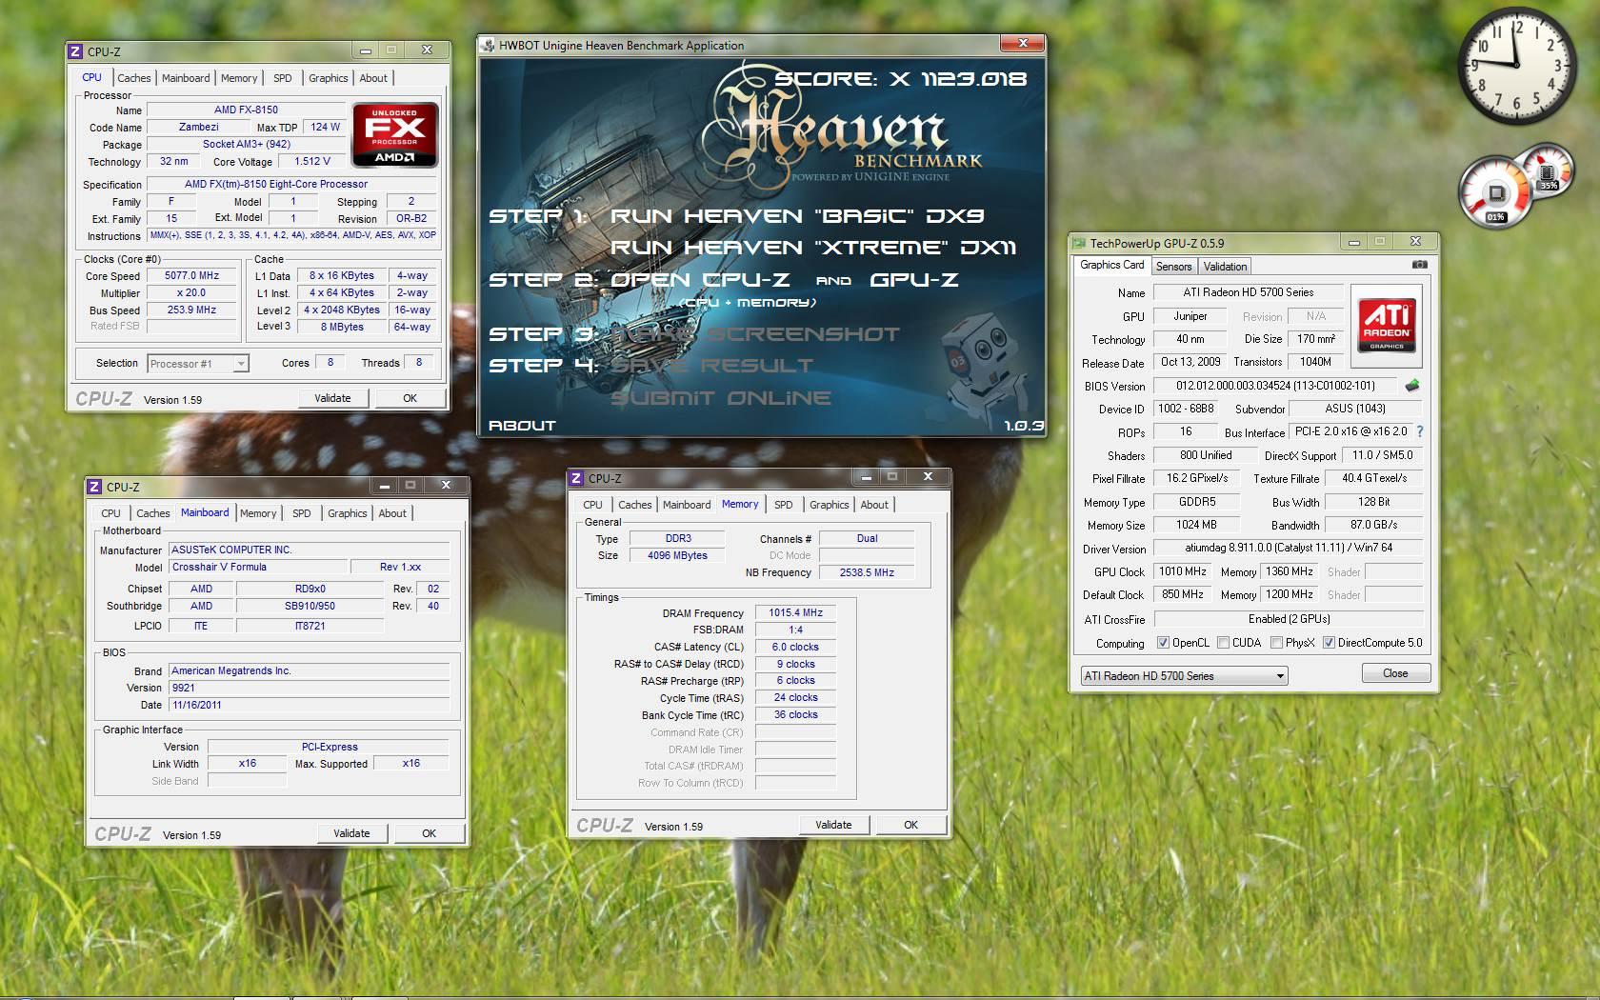Click the HWBOT Heaven window title icon
Viewport: 1600px width, 1000px height.
[x=489, y=45]
